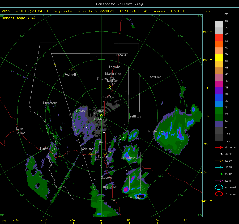Pick the light blue 33-30 dBZ swatch

[x=219, y=104]
